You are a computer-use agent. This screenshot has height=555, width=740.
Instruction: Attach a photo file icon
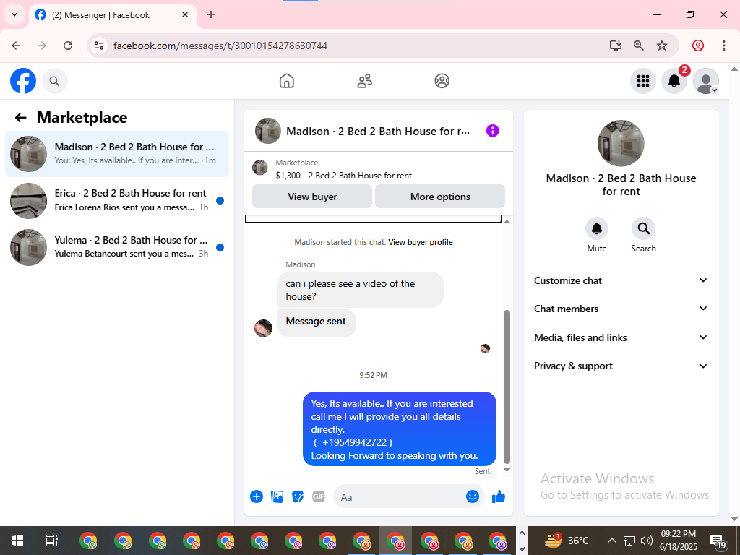point(277,496)
